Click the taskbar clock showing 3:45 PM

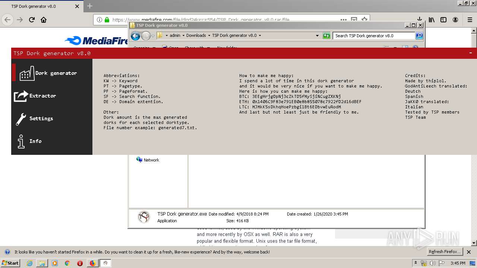click(458, 263)
